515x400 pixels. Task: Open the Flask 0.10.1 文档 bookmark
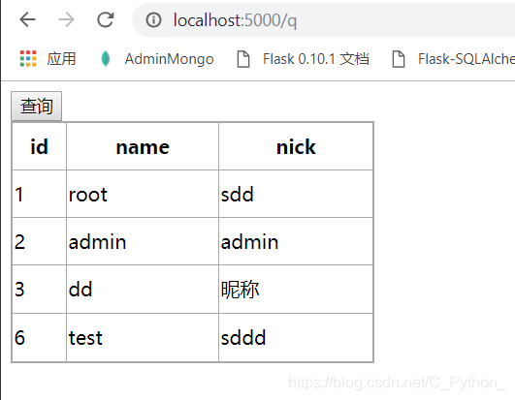pyautogui.click(x=315, y=59)
